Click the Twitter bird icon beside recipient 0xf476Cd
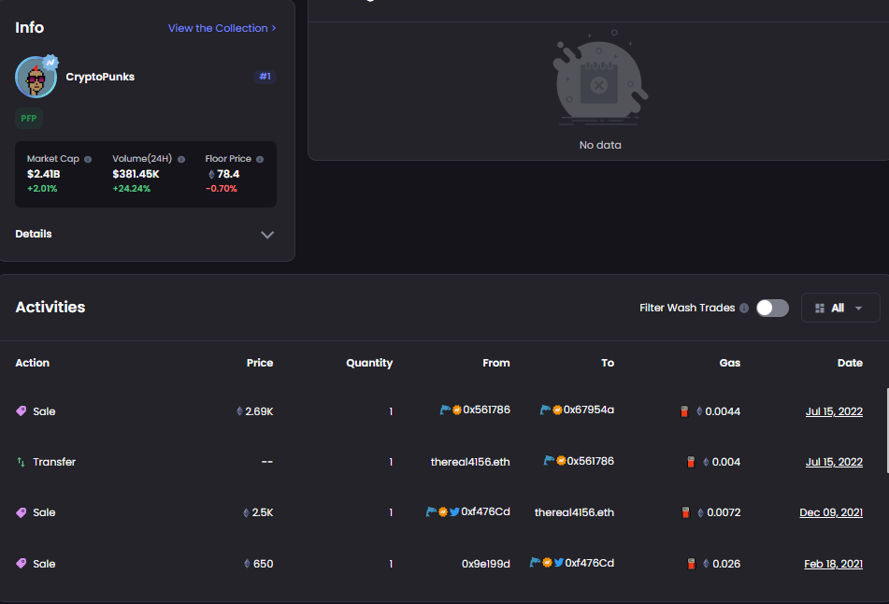 (x=559, y=563)
